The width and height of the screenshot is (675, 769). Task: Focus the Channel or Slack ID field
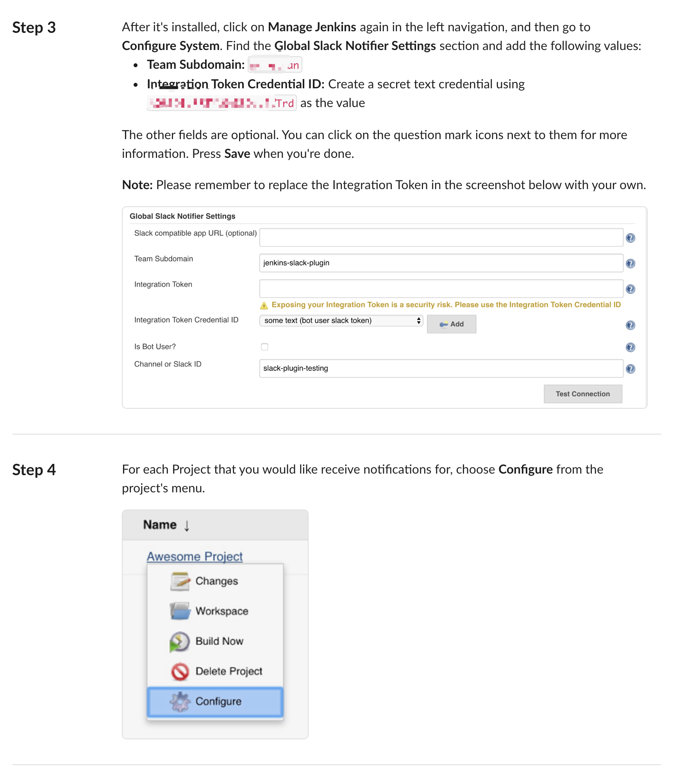pos(441,368)
